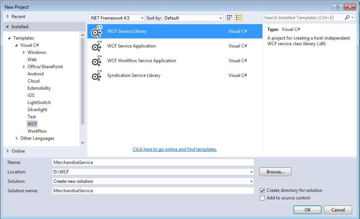Select the Android template category
The width and height of the screenshot is (360, 219).
pyautogui.click(x=36, y=74)
